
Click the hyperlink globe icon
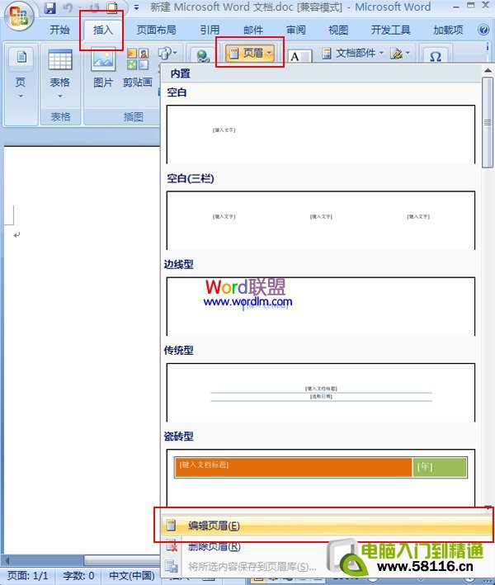click(x=201, y=55)
